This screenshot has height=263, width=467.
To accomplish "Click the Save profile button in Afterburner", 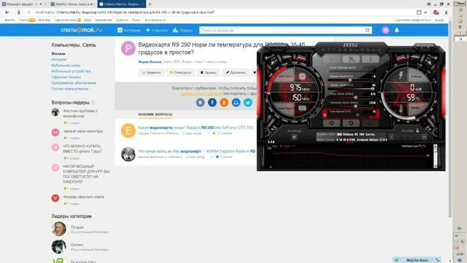I will [x=424, y=137].
